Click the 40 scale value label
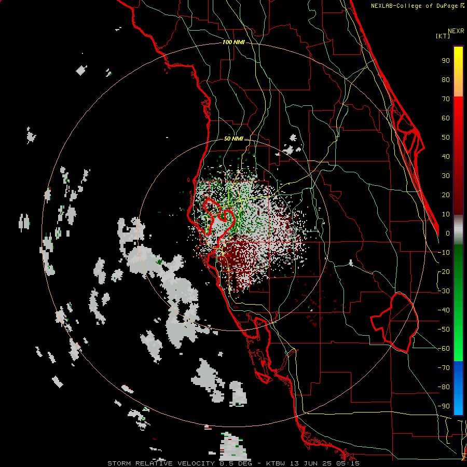The width and height of the screenshot is (467, 467). tap(446, 157)
